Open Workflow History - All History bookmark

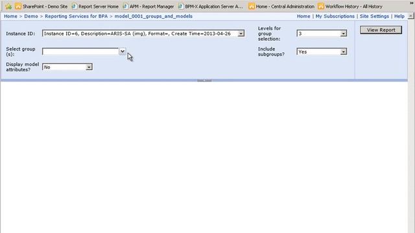click(x=350, y=6)
